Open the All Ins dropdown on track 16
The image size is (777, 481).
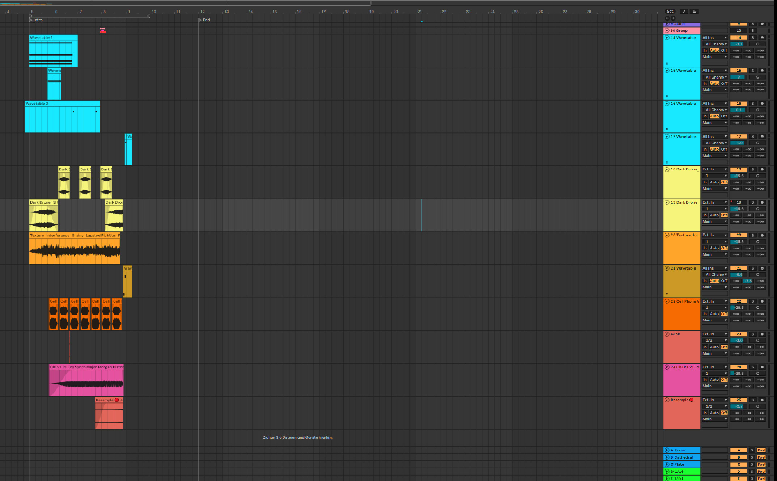[714, 104]
